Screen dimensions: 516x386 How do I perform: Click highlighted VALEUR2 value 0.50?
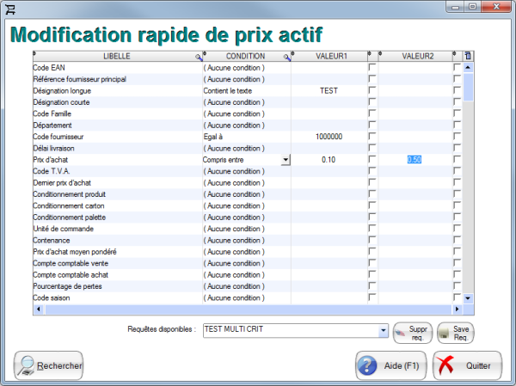415,160
